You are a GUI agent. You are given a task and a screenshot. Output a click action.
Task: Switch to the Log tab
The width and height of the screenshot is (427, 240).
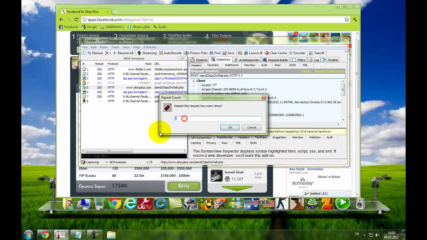pos(314,60)
